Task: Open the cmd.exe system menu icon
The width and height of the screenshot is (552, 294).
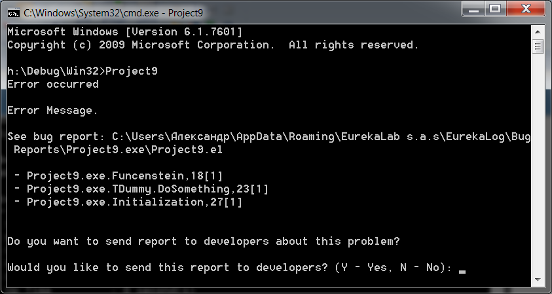Action: (x=13, y=13)
